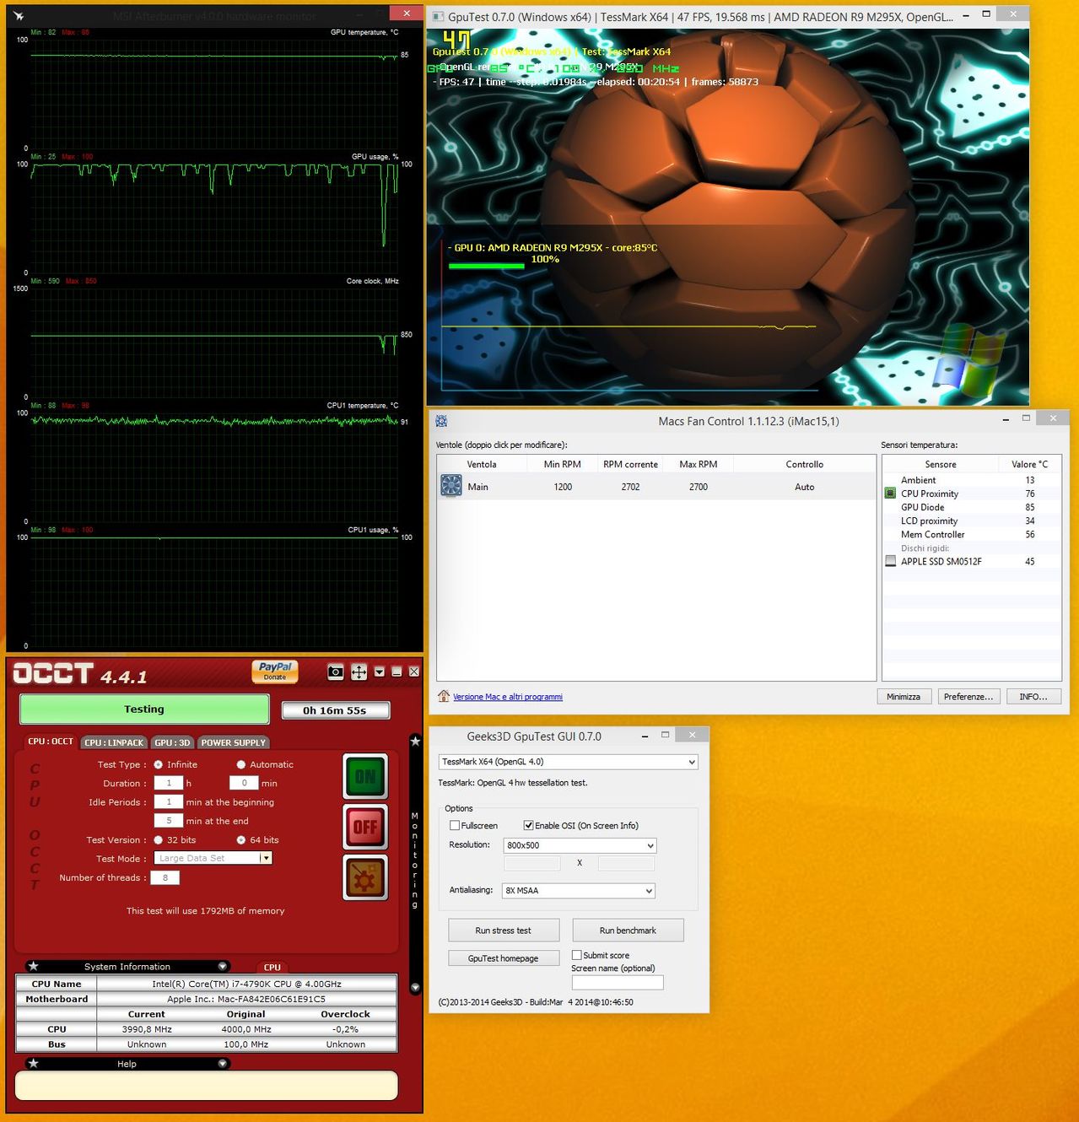This screenshot has width=1079, height=1122.
Task: Click the Main fan icon in fan list
Action: point(451,486)
